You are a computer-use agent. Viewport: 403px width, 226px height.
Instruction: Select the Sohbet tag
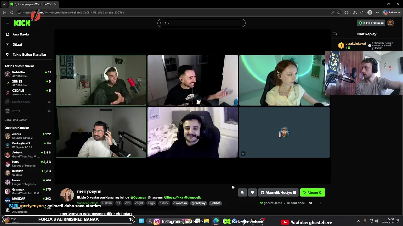pyautogui.click(x=215, y=203)
